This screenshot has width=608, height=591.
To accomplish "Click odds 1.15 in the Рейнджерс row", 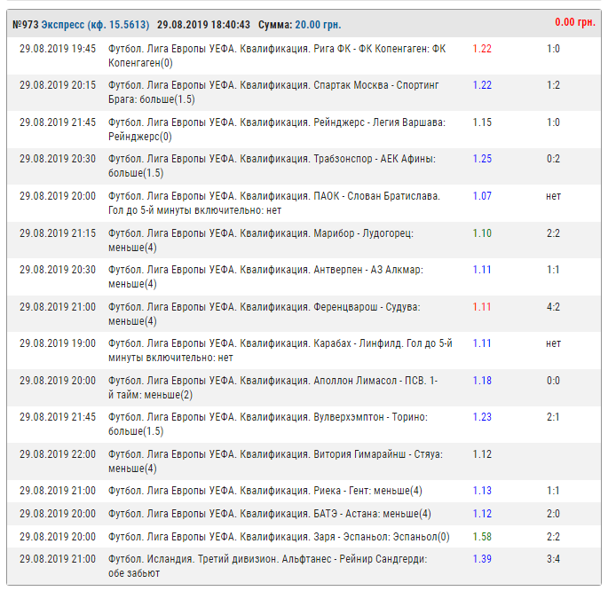I will [482, 122].
